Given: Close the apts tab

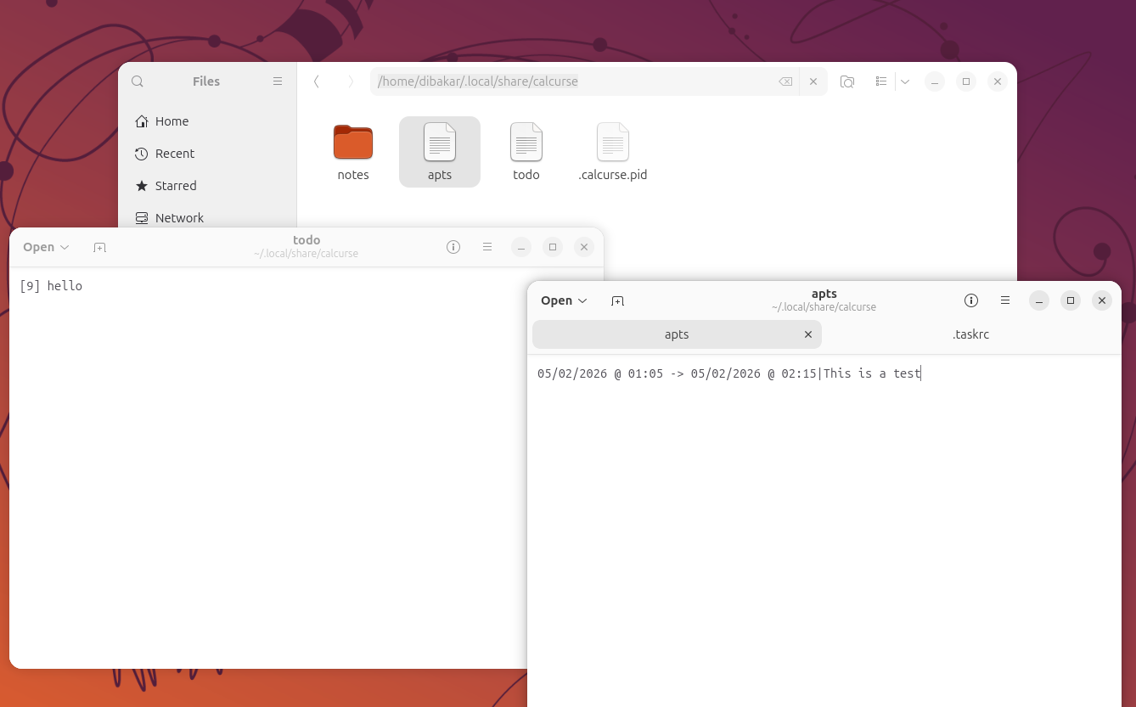Looking at the screenshot, I should [808, 334].
